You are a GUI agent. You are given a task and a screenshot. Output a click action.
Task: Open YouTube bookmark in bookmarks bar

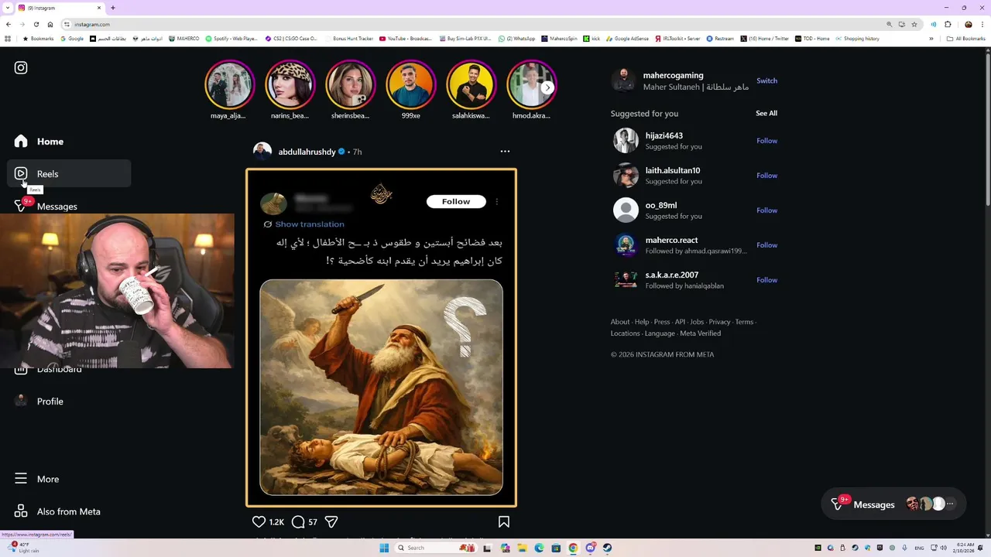pyautogui.click(x=406, y=39)
